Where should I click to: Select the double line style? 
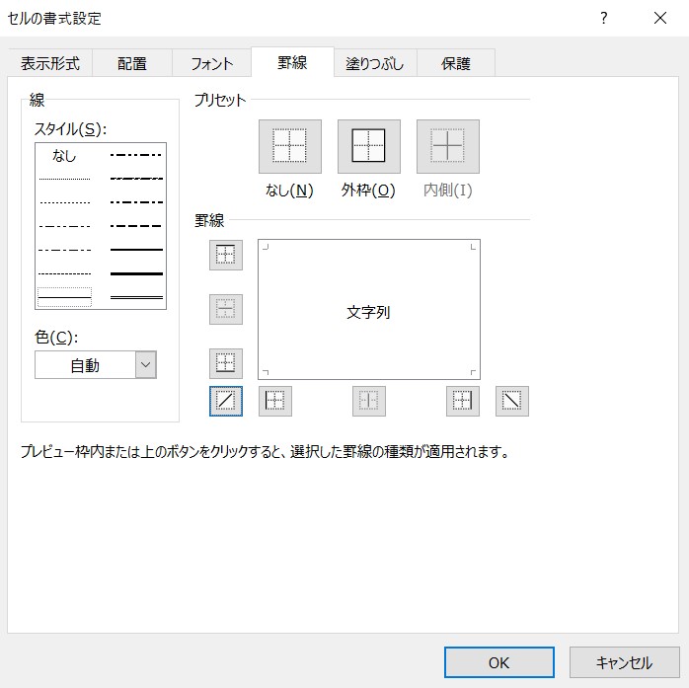(x=136, y=297)
